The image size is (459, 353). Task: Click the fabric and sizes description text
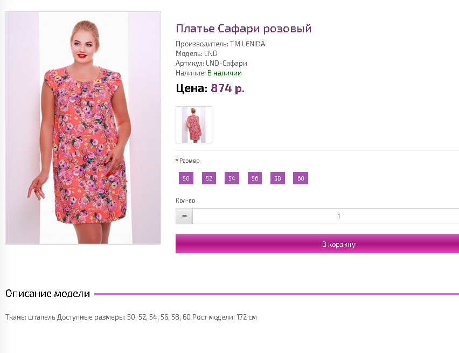tap(131, 317)
